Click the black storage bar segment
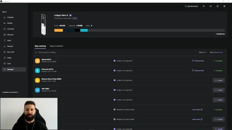Image resolution: width=232 pixels, height=130 pixels. coord(77,30)
